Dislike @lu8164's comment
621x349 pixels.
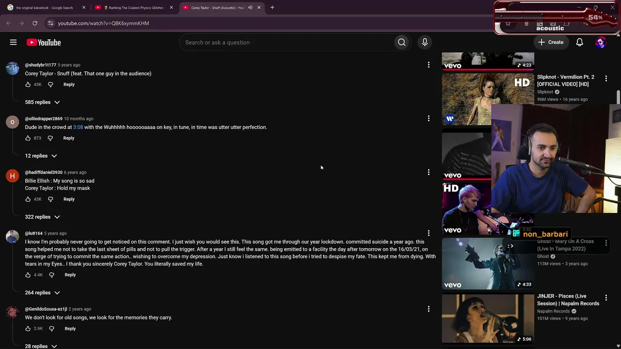51,275
